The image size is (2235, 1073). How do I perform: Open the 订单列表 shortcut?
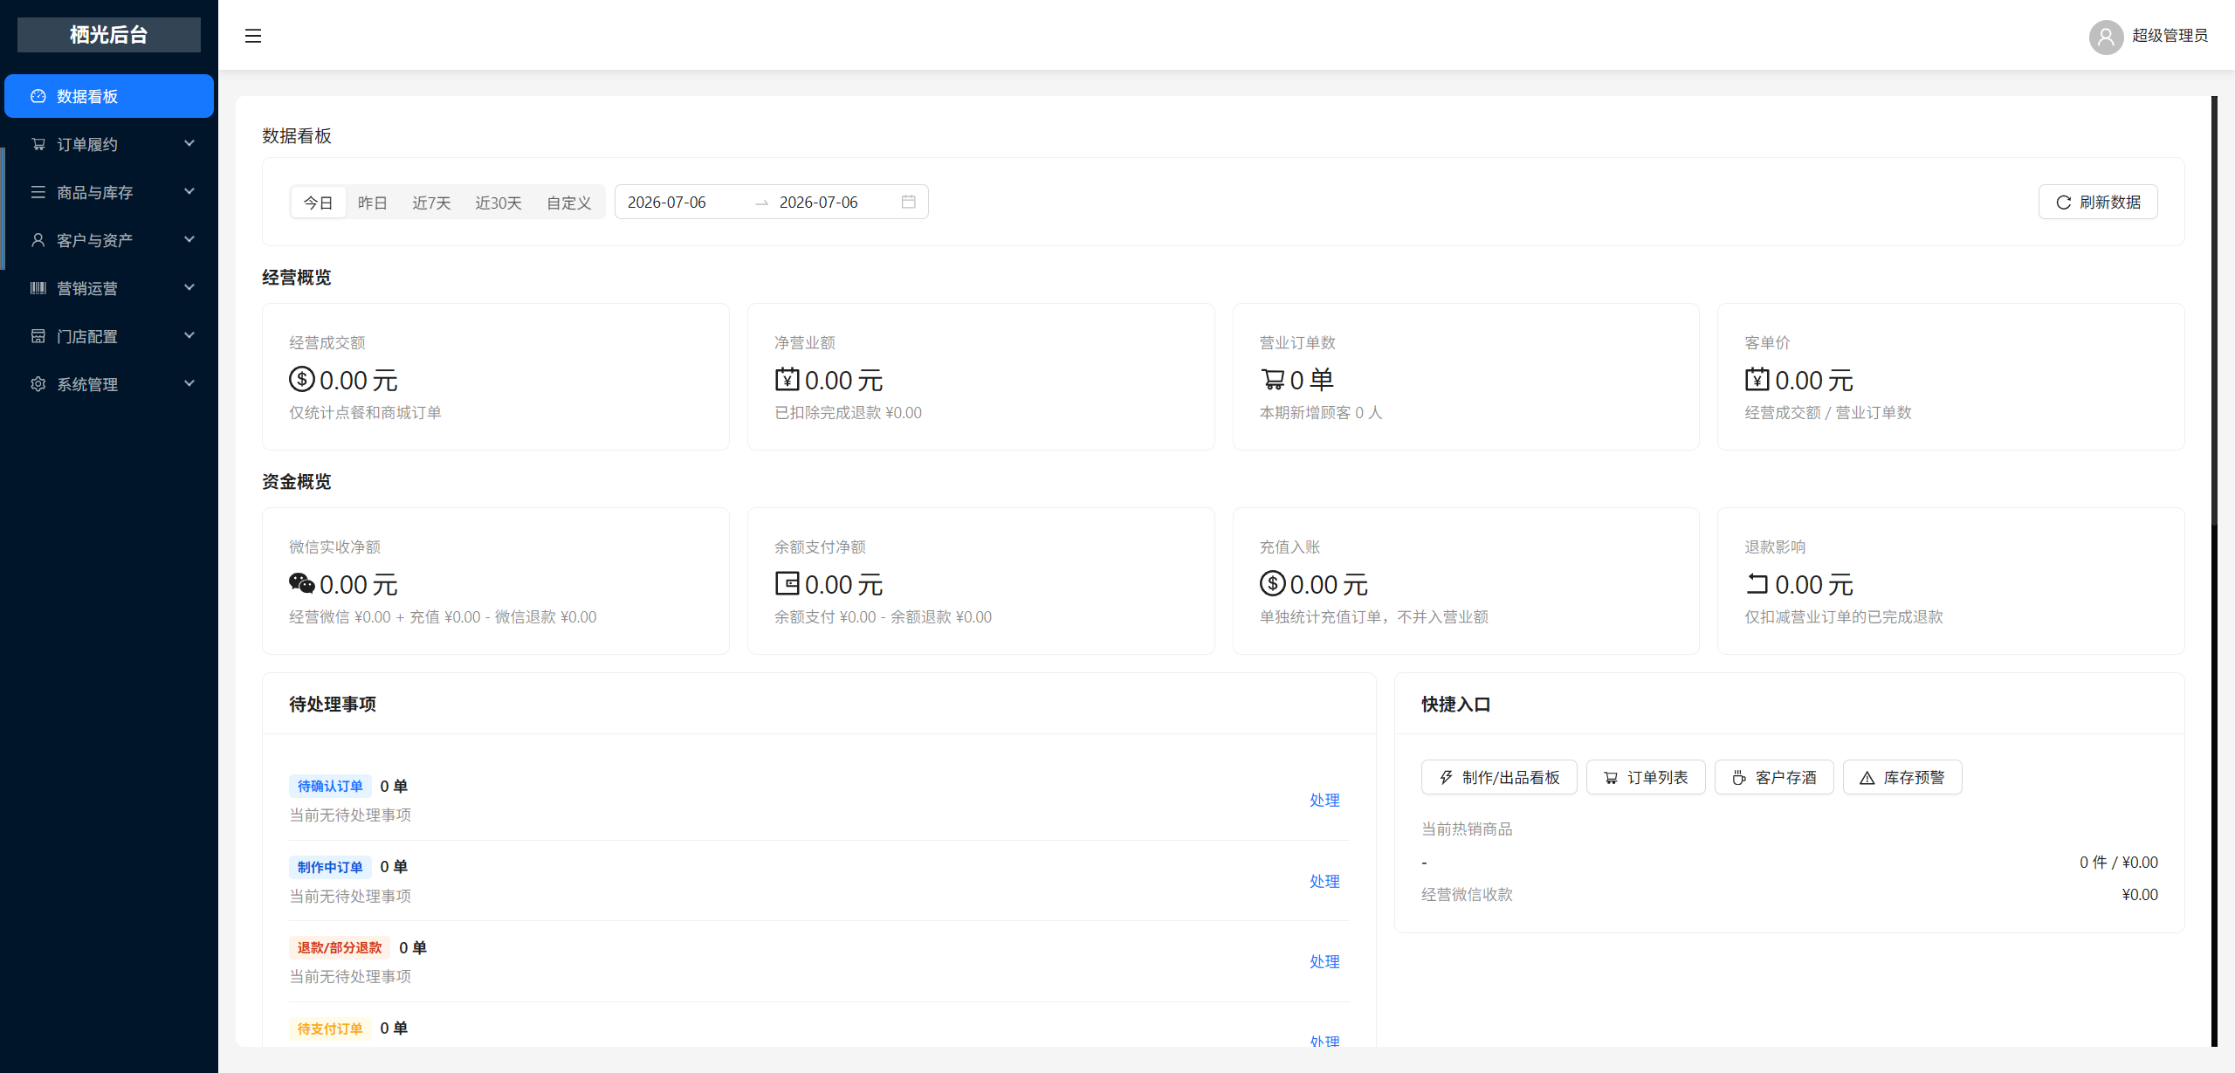(1646, 778)
